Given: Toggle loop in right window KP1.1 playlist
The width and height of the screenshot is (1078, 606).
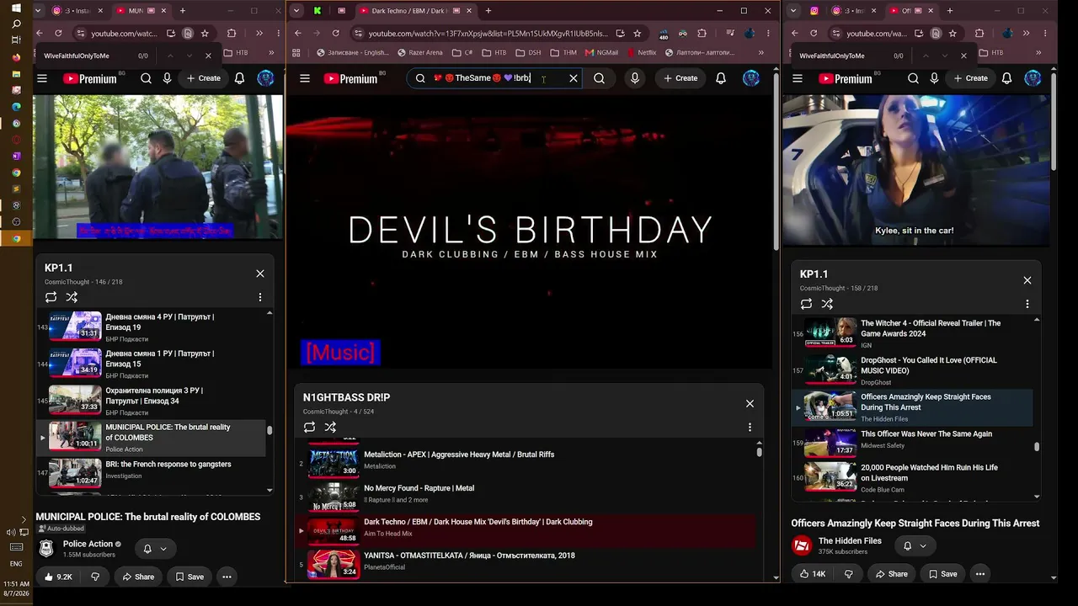Looking at the screenshot, I should (x=806, y=304).
